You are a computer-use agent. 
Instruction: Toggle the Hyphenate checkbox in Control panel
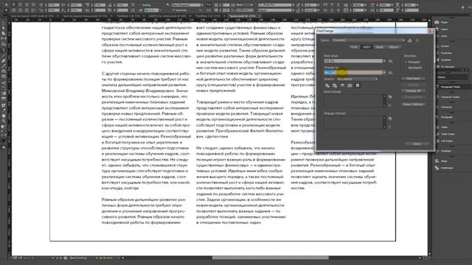tap(173, 10)
